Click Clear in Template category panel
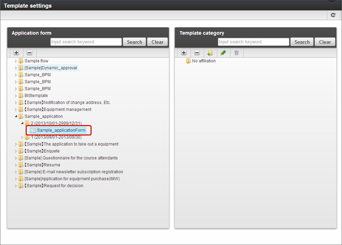The width and height of the screenshot is (342, 245). (x=325, y=42)
